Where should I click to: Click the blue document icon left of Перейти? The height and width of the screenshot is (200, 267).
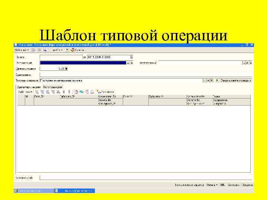(45, 50)
